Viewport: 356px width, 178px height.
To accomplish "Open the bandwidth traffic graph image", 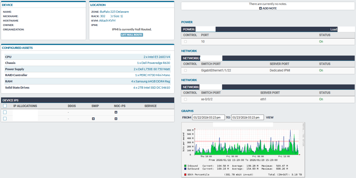I will (243, 149).
